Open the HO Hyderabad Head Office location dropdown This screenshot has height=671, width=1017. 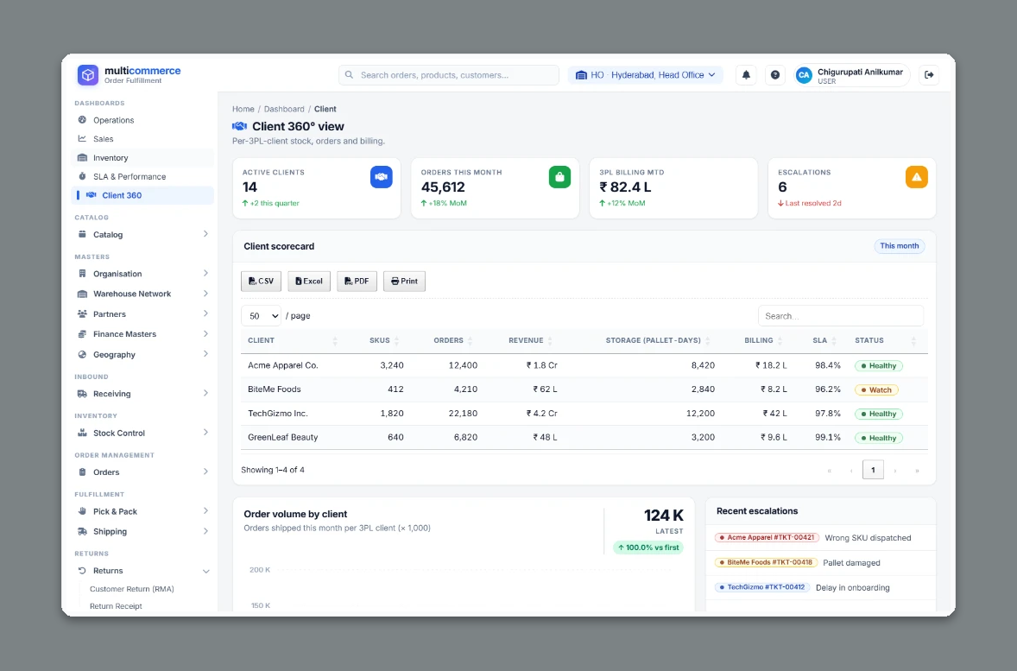coord(646,74)
